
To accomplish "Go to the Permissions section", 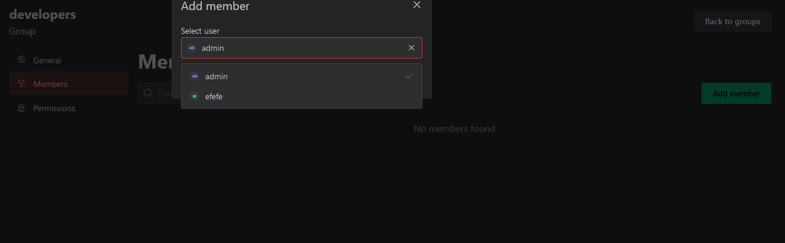I will pos(54,108).
